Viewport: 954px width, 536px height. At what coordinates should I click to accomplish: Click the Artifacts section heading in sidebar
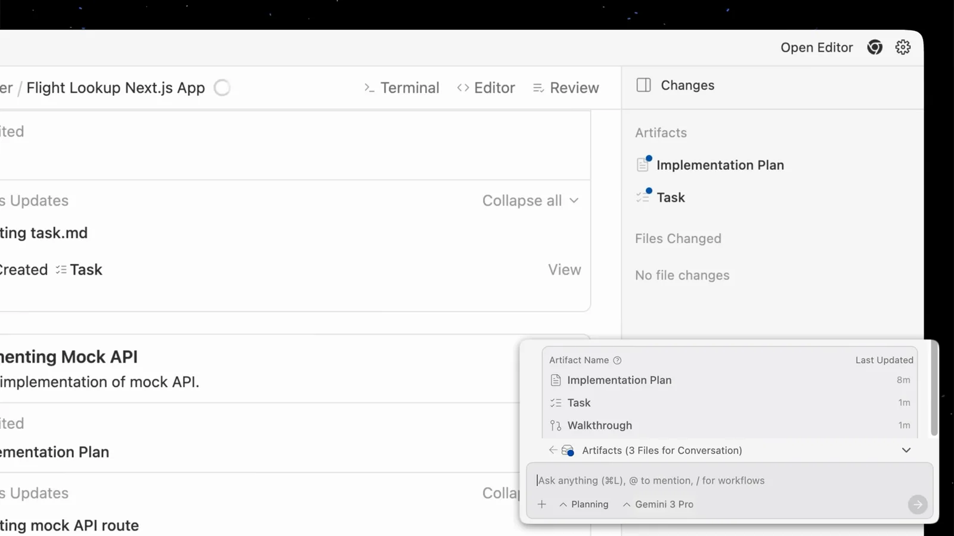point(661,133)
